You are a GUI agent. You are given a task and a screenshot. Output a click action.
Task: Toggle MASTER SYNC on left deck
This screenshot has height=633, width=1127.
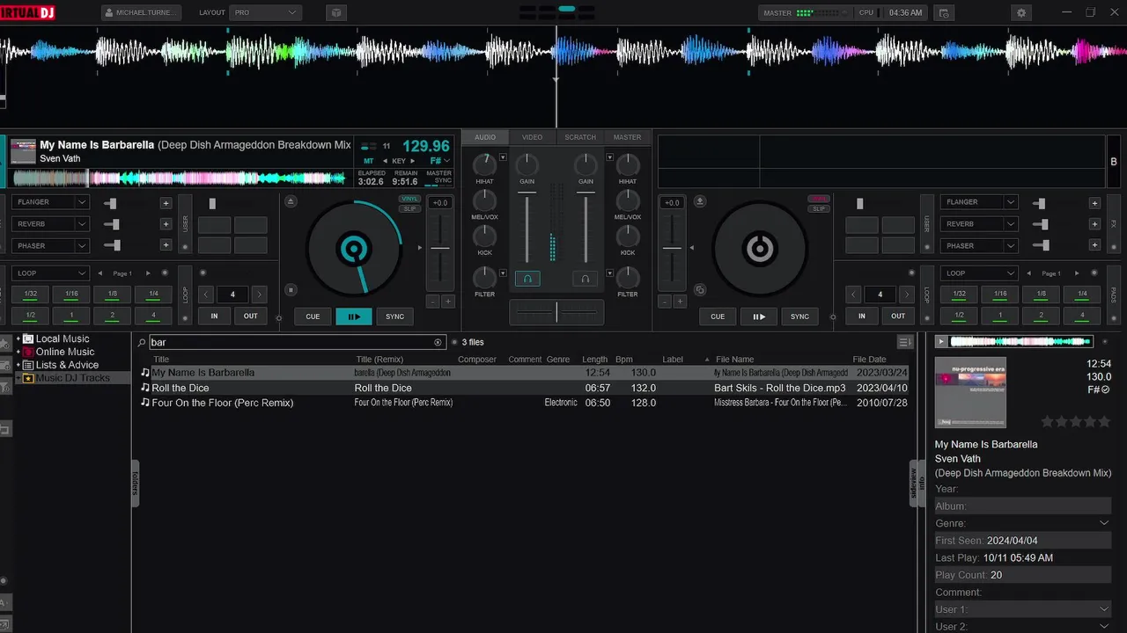click(x=438, y=177)
